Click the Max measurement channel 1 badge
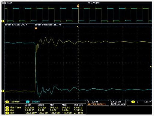The image size is (154, 116). [7, 110]
